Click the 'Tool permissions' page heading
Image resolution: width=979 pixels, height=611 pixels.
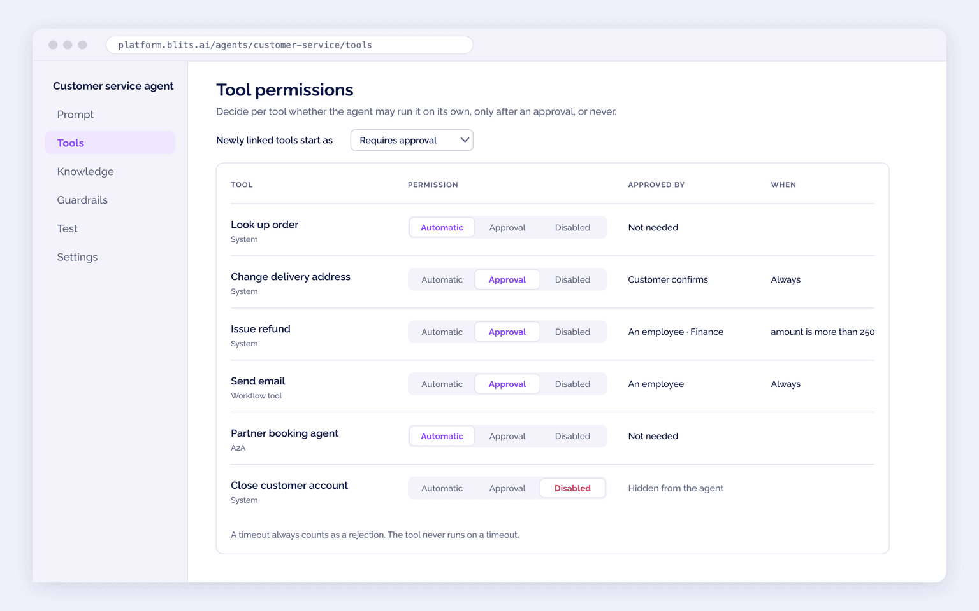click(284, 90)
